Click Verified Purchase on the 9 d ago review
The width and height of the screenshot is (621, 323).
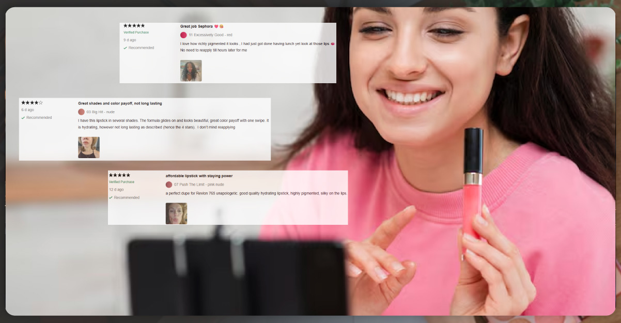(x=136, y=33)
